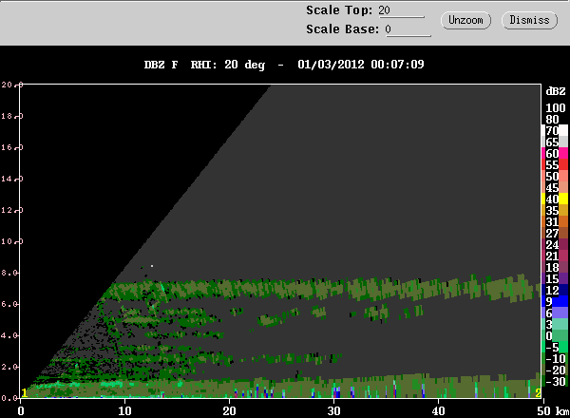Click the plot title 'DBZ F RHI: 20 deg'
Image resolution: width=570 pixels, height=418 pixels.
[x=204, y=65]
